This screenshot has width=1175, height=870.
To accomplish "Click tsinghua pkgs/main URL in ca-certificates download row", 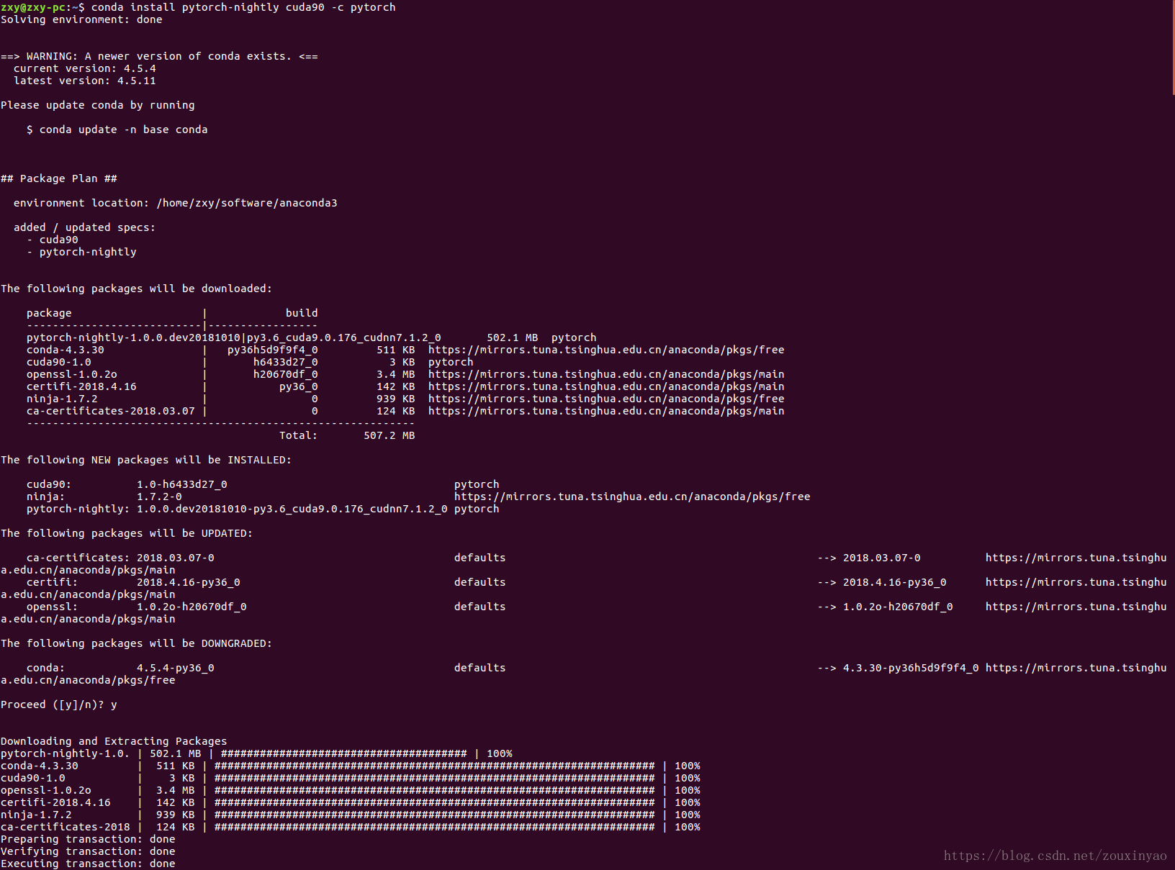I will pos(606,411).
